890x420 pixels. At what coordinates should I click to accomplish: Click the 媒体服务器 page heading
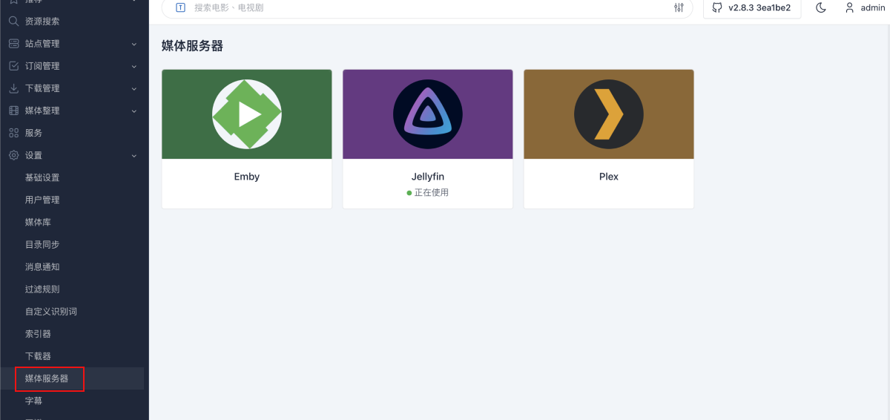[x=192, y=46]
